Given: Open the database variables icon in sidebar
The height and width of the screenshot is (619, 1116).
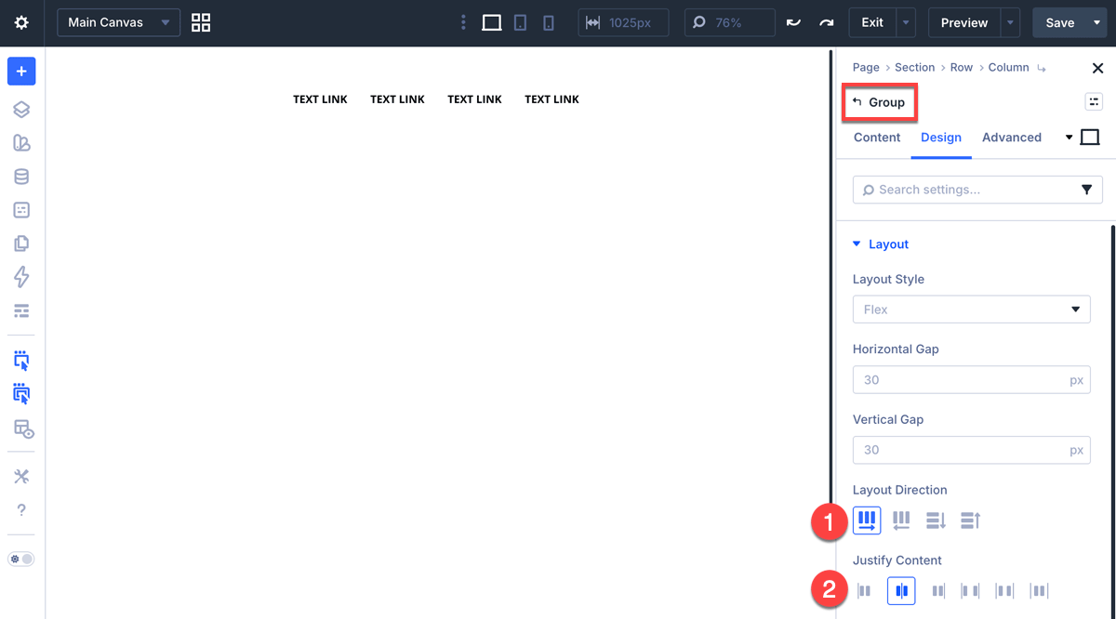Looking at the screenshot, I should [x=21, y=177].
